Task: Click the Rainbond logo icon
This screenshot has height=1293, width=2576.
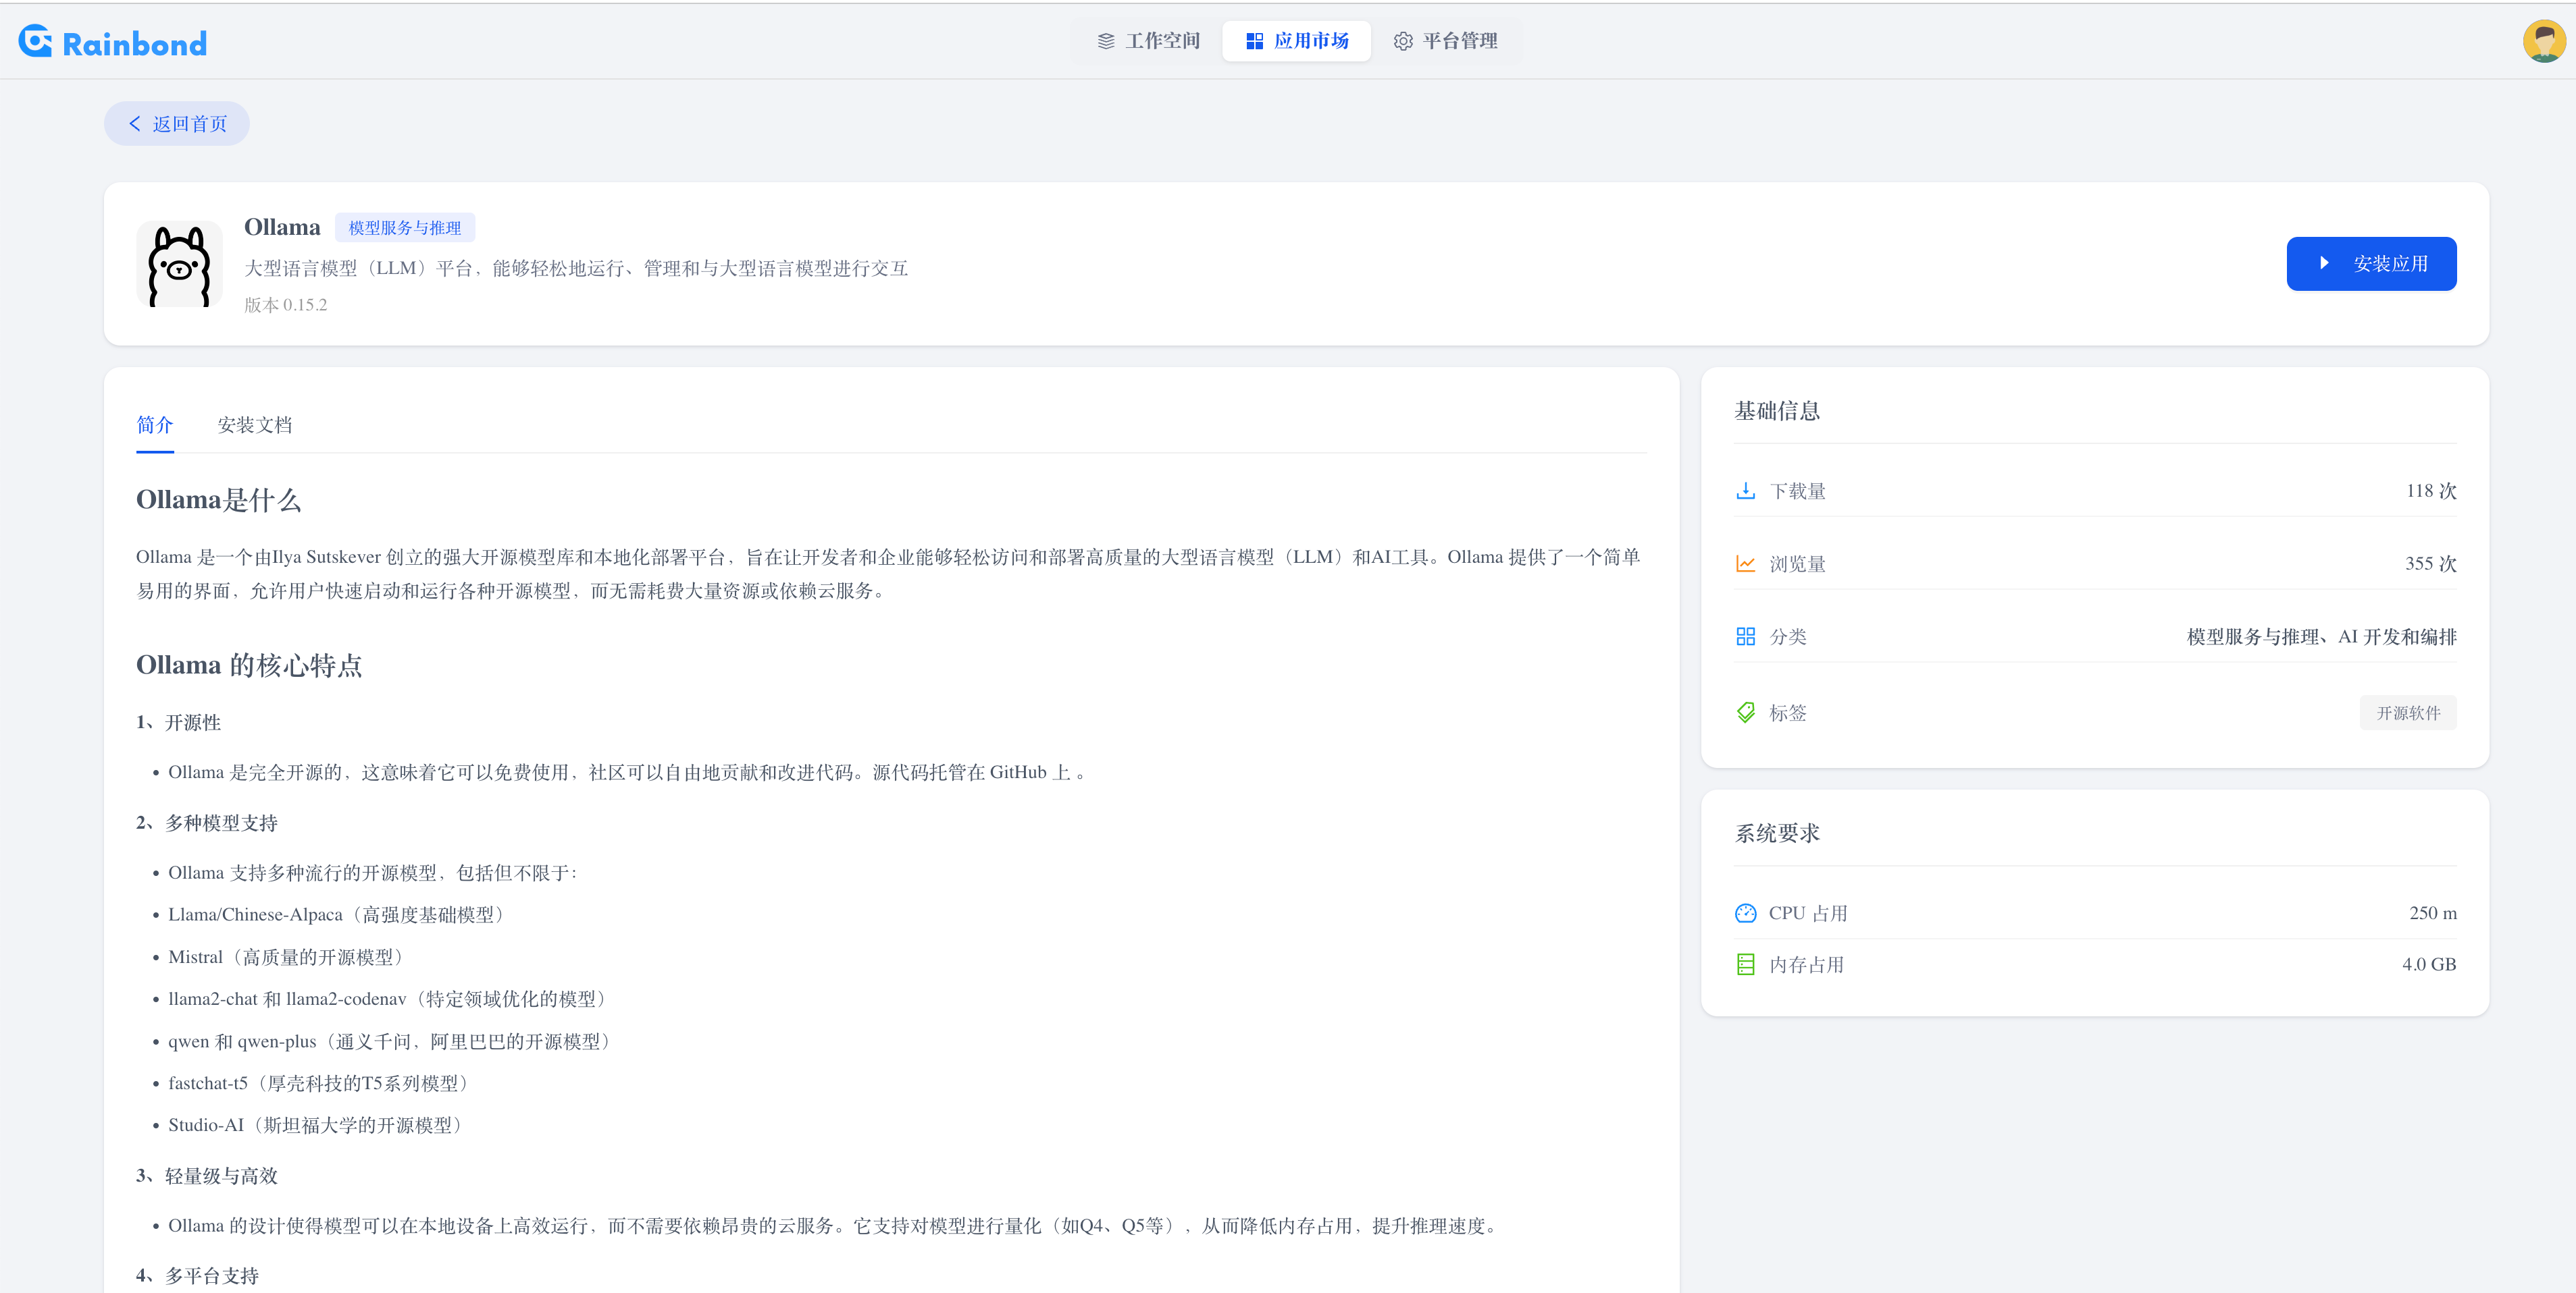Action: click(x=35, y=42)
